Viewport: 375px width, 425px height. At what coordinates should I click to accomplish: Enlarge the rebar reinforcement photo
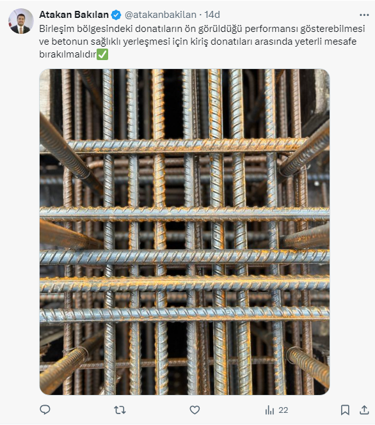tap(184, 232)
